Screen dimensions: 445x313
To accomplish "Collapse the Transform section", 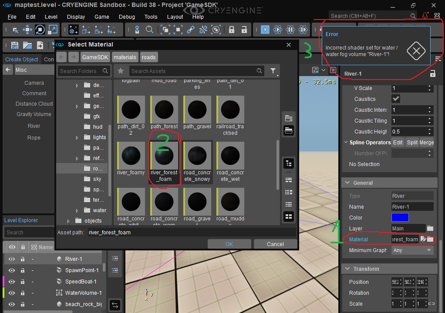I will (x=347, y=269).
